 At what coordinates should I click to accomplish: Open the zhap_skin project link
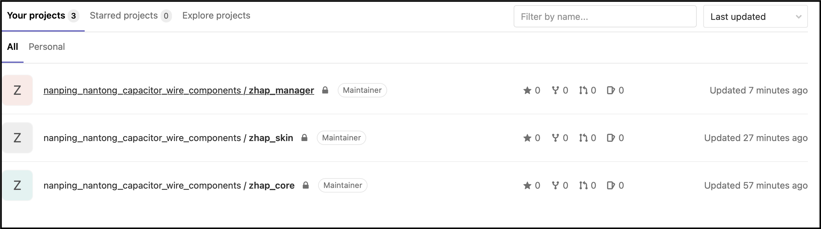[168, 138]
